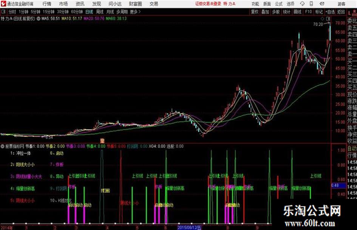Open the mail envelope icon in title bar

[x=322, y=4]
